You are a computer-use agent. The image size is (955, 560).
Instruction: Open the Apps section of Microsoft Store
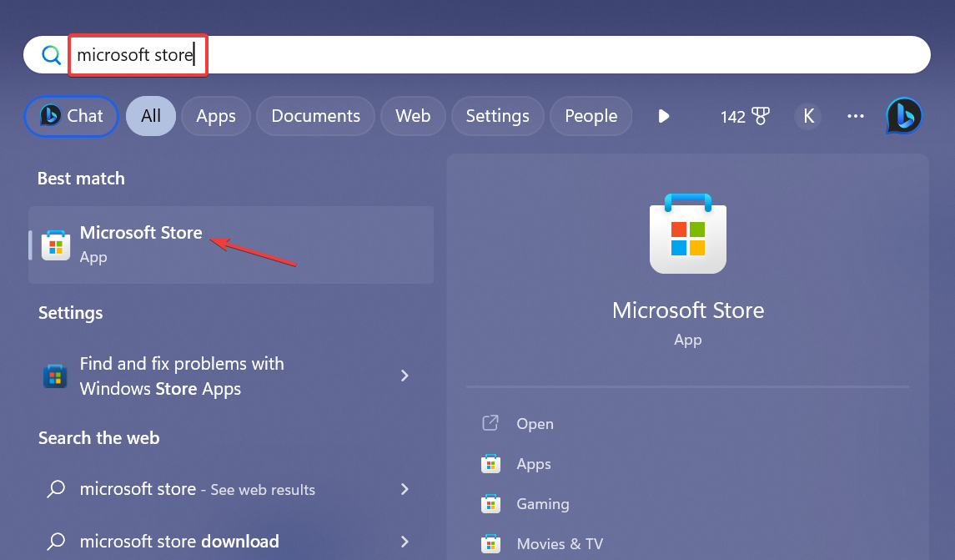click(534, 464)
